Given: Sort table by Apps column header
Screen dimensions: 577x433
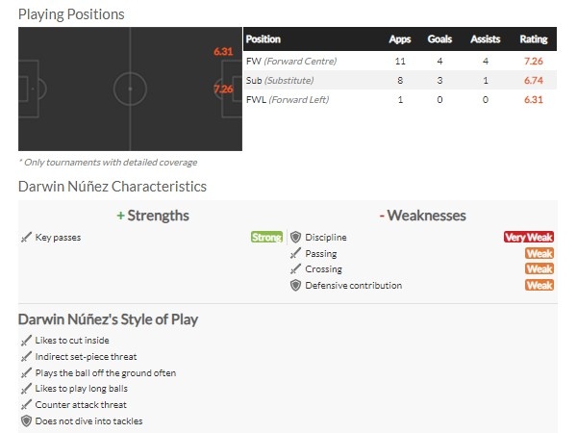Looking at the screenshot, I should pos(400,39).
